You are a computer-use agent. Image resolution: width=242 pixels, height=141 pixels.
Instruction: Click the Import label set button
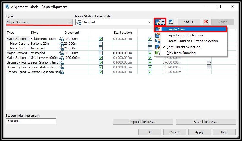[143, 122]
